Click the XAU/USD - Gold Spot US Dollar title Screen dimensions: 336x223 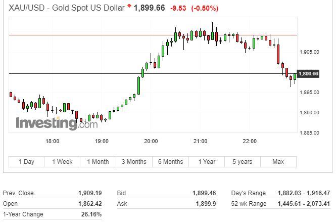coord(66,8)
